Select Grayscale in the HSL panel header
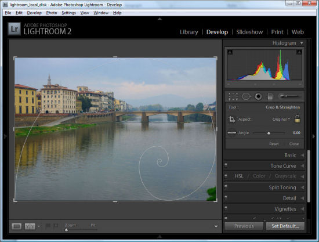 click(x=285, y=176)
